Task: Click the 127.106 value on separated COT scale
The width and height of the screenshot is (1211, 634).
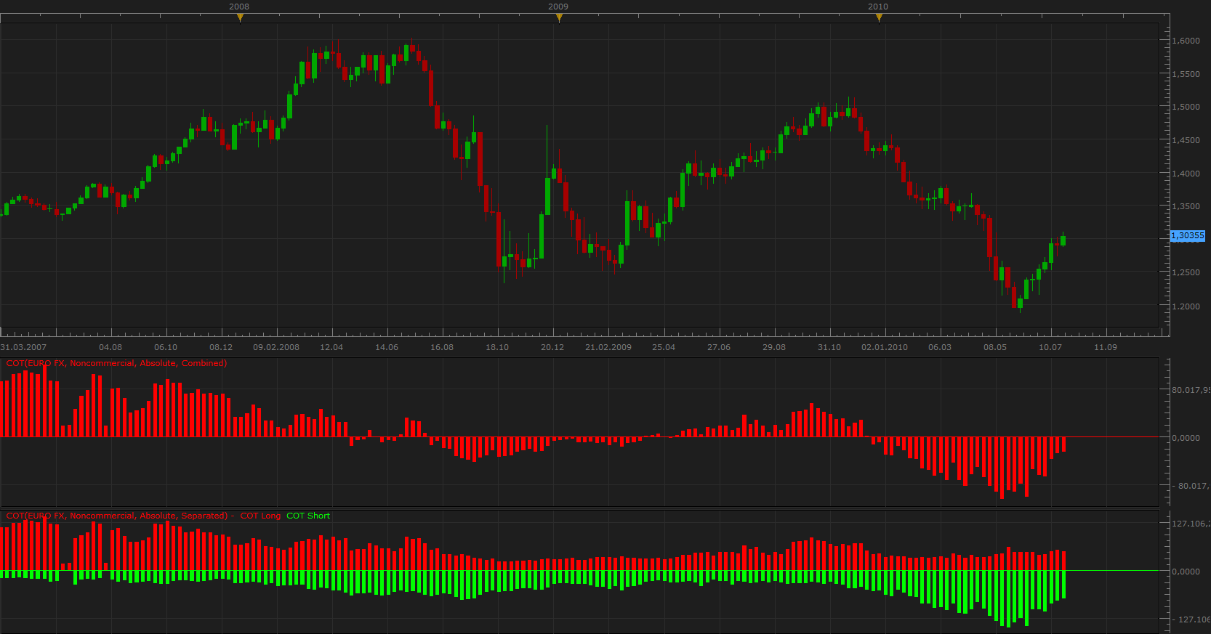Action: 1191,524
